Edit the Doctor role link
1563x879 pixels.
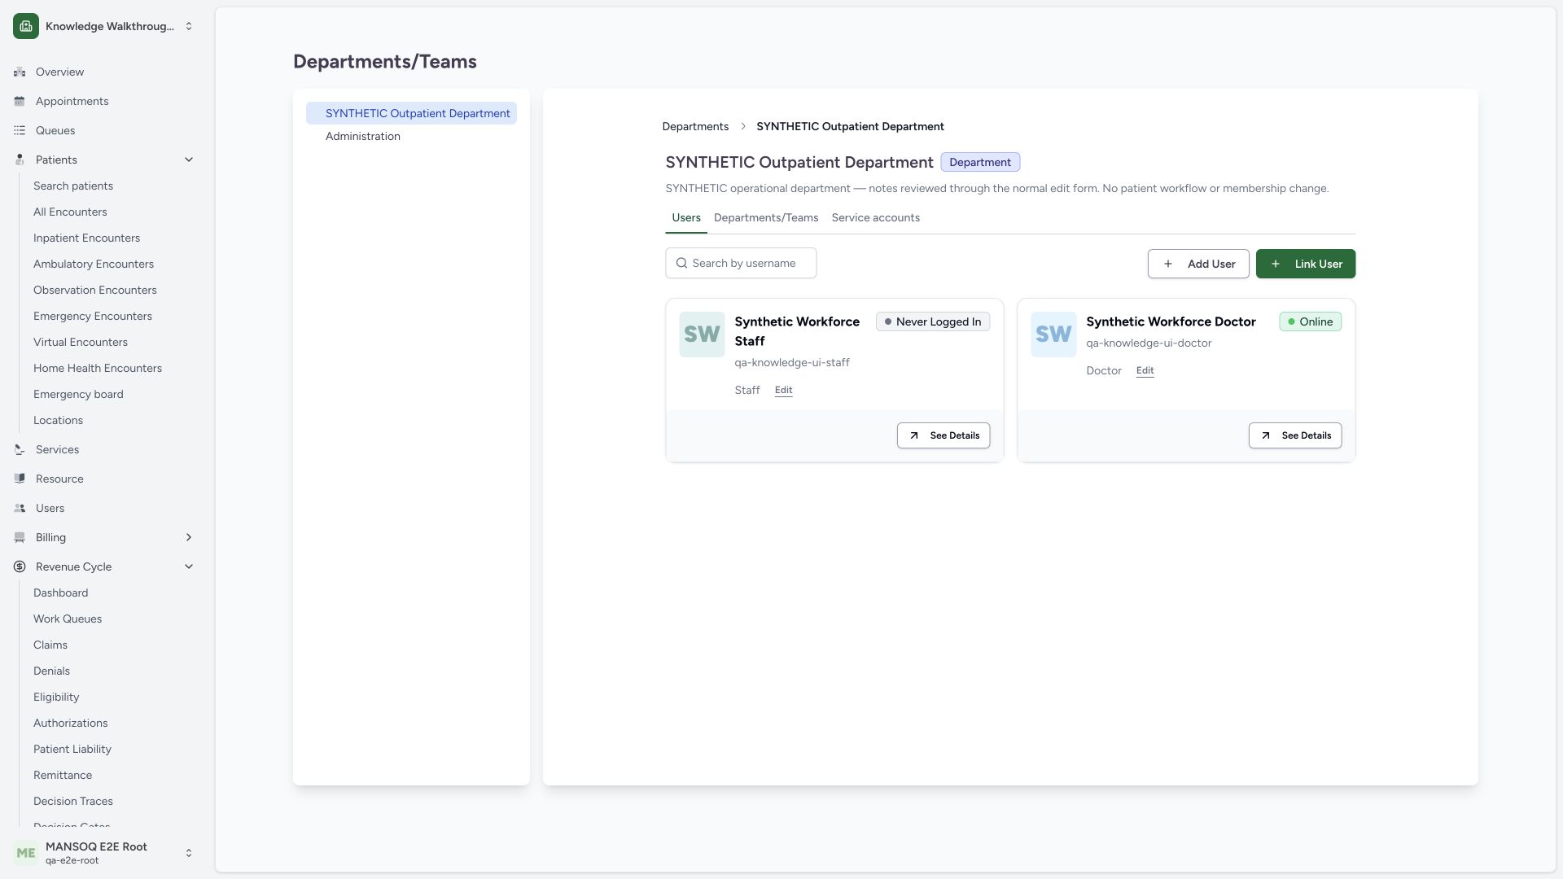click(1145, 370)
